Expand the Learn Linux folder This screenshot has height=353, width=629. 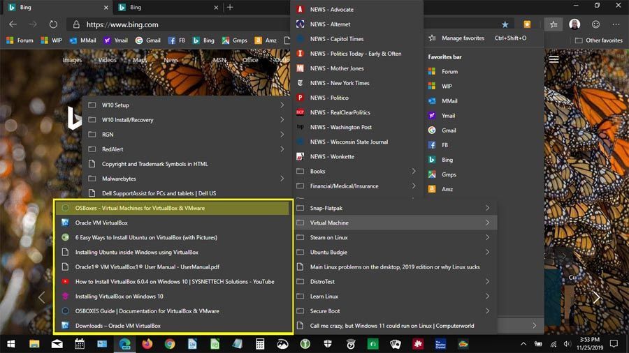[395, 296]
